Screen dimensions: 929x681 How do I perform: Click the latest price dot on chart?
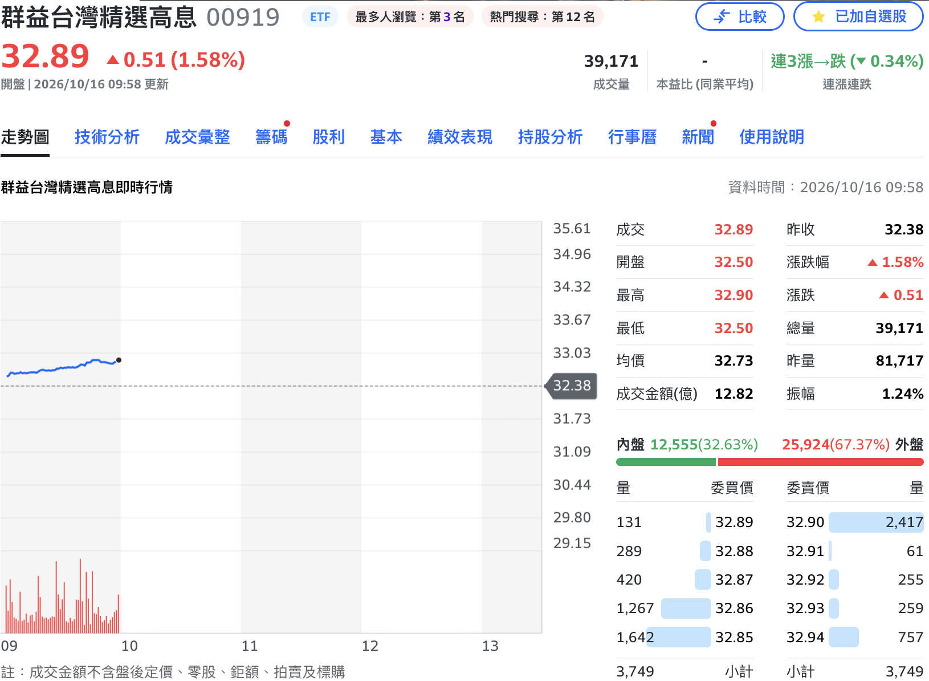coord(119,360)
